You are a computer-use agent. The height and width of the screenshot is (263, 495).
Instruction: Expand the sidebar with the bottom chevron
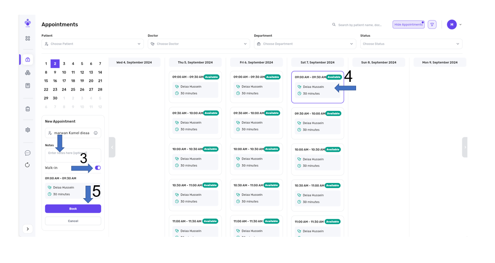(x=28, y=229)
